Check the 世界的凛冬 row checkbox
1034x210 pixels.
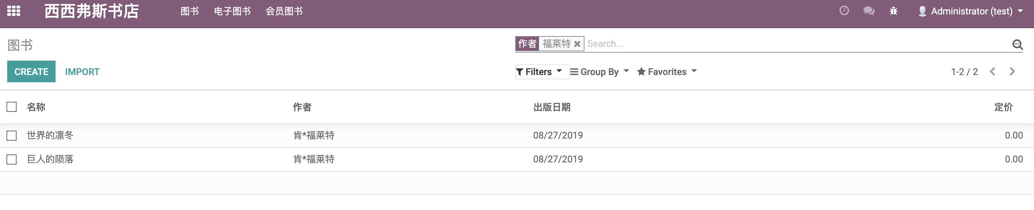[x=11, y=135]
